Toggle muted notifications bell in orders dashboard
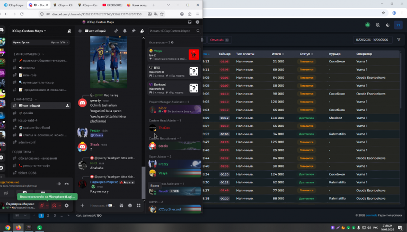Image resolution: width=407 pixels, height=232 pixels. [x=378, y=25]
